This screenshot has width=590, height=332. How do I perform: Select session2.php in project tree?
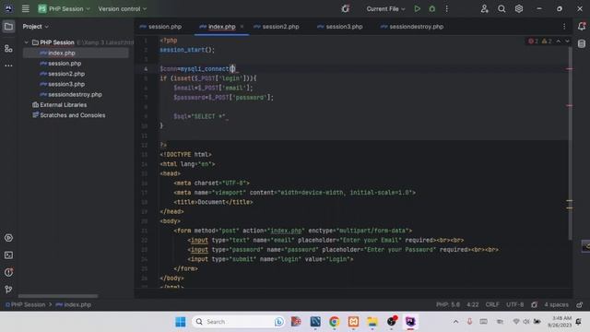62,74
